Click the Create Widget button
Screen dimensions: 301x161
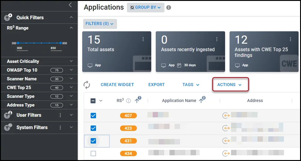117,85
